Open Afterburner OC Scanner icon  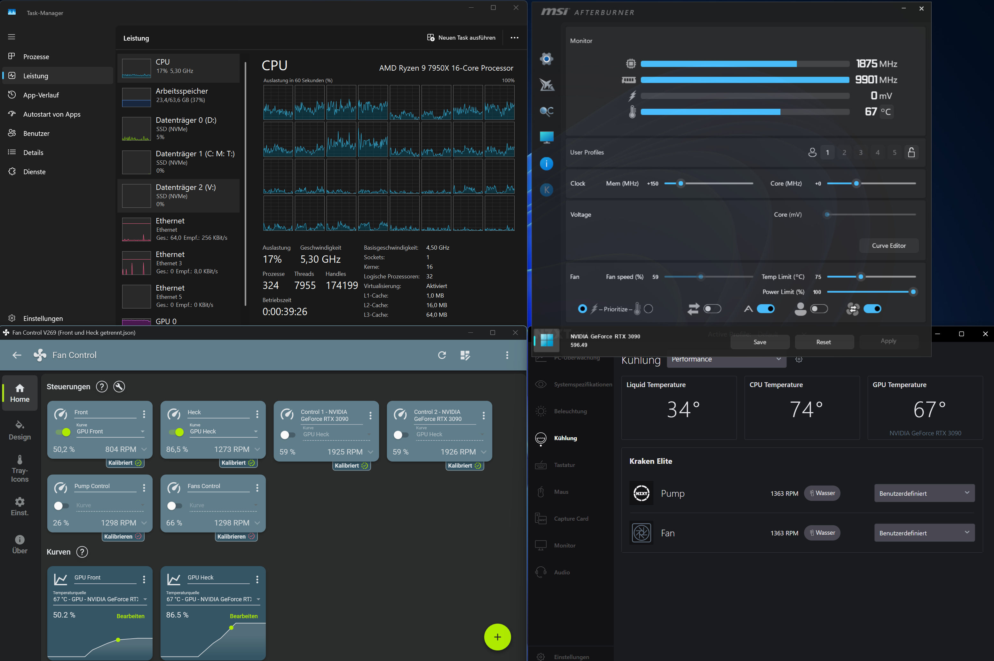[547, 111]
